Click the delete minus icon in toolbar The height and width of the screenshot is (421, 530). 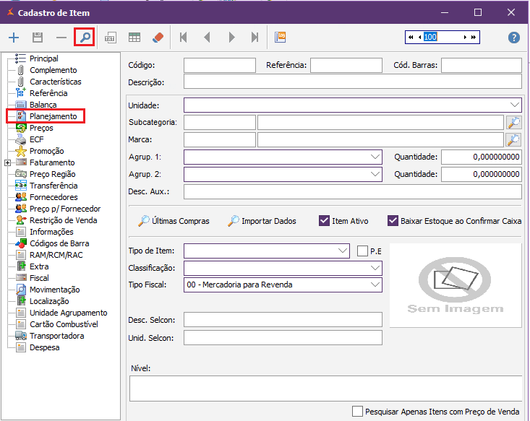point(61,38)
